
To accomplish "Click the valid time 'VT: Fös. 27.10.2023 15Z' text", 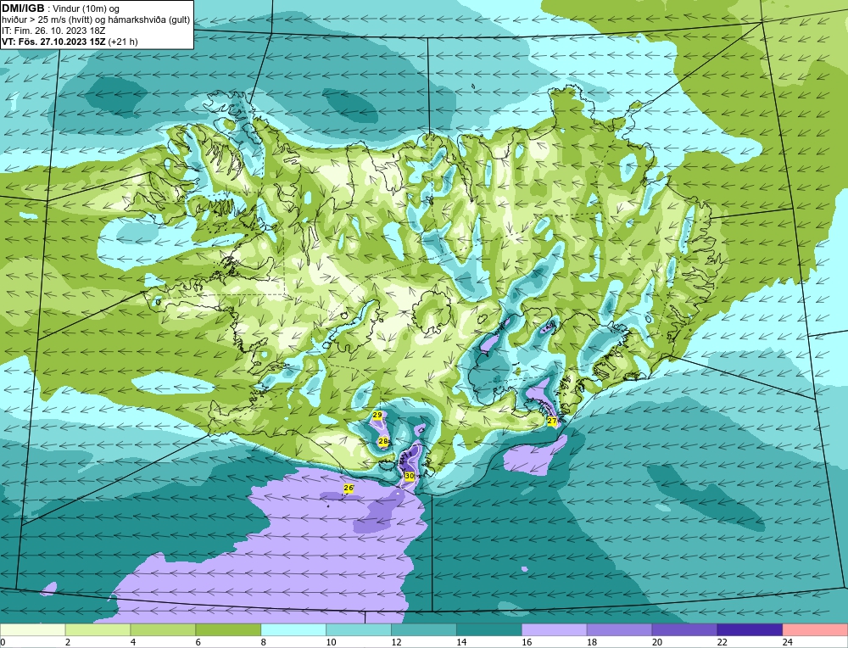I will pyautogui.click(x=55, y=42).
